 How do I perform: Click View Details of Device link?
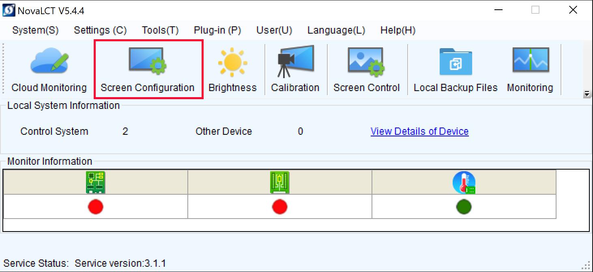pyautogui.click(x=419, y=131)
